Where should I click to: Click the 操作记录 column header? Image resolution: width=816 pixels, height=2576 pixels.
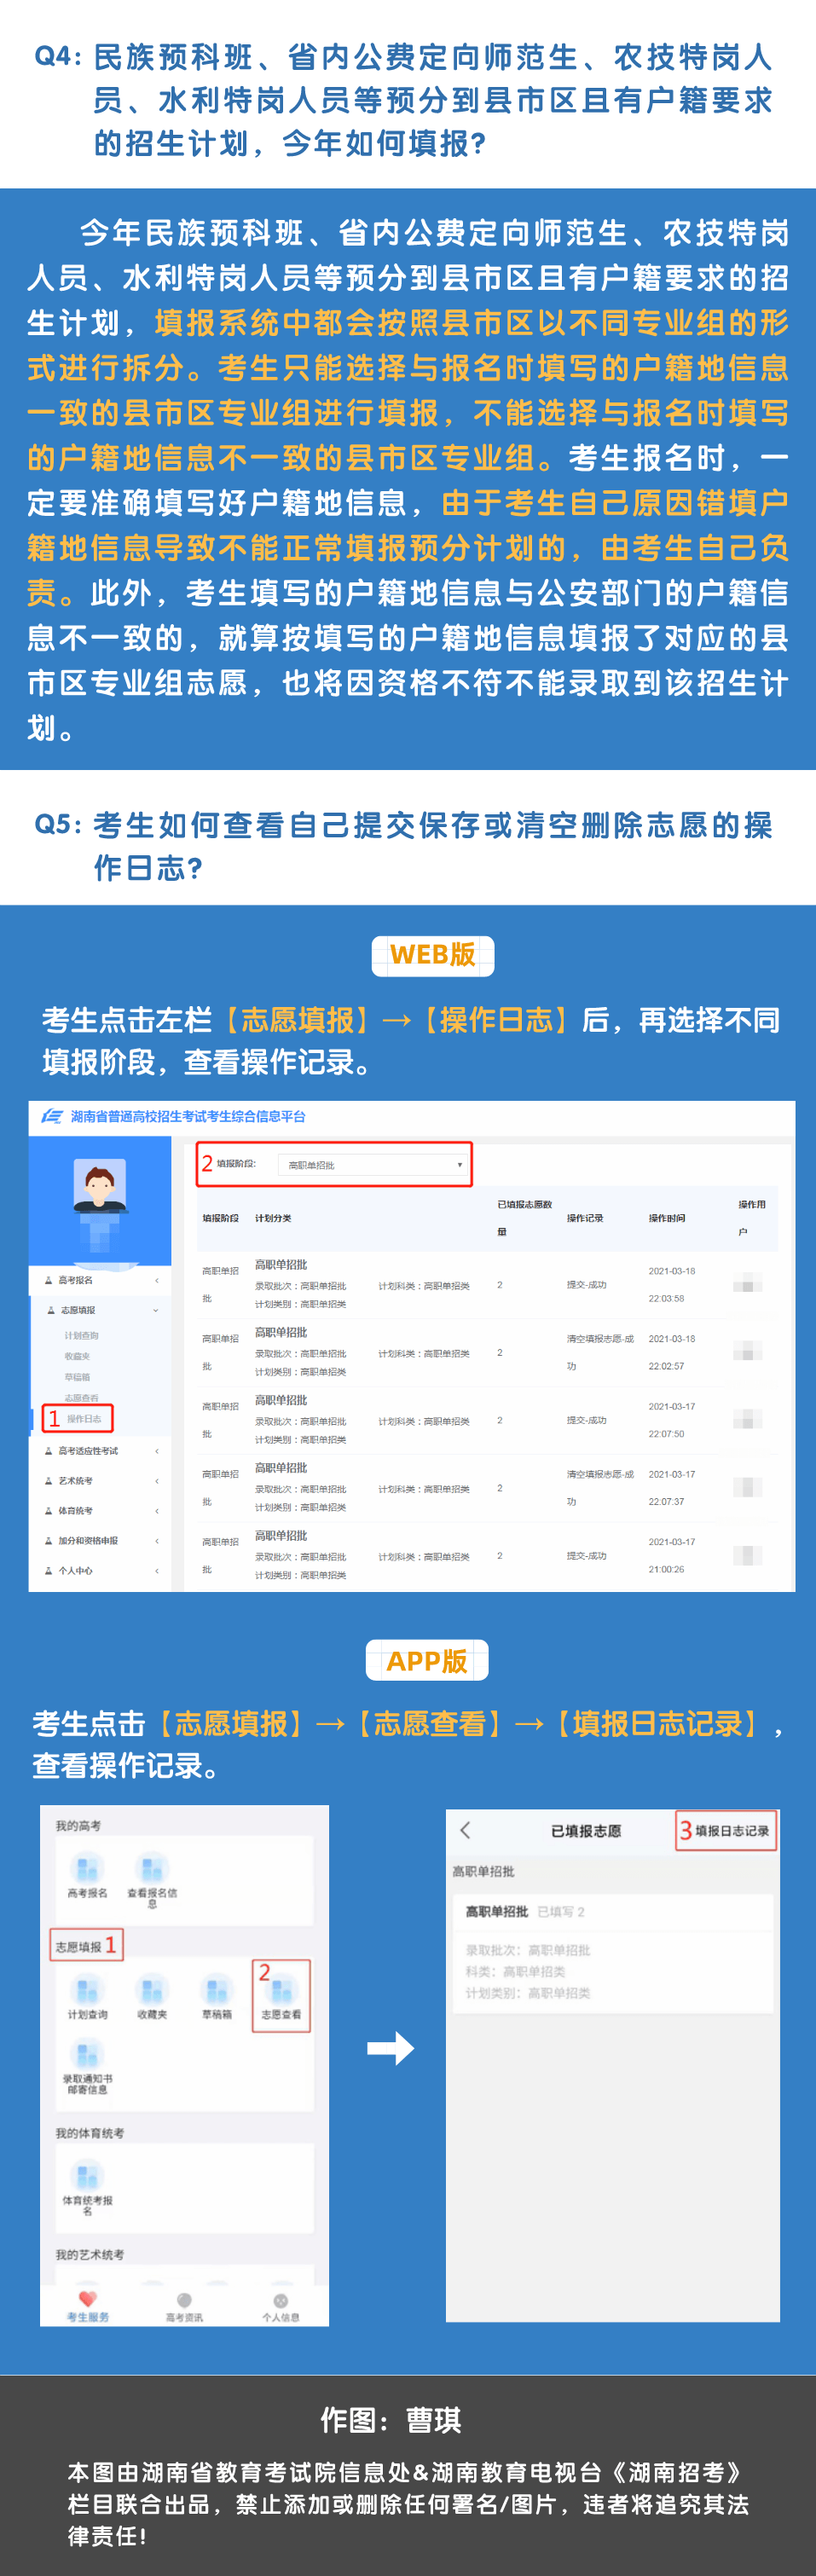pos(585,1218)
